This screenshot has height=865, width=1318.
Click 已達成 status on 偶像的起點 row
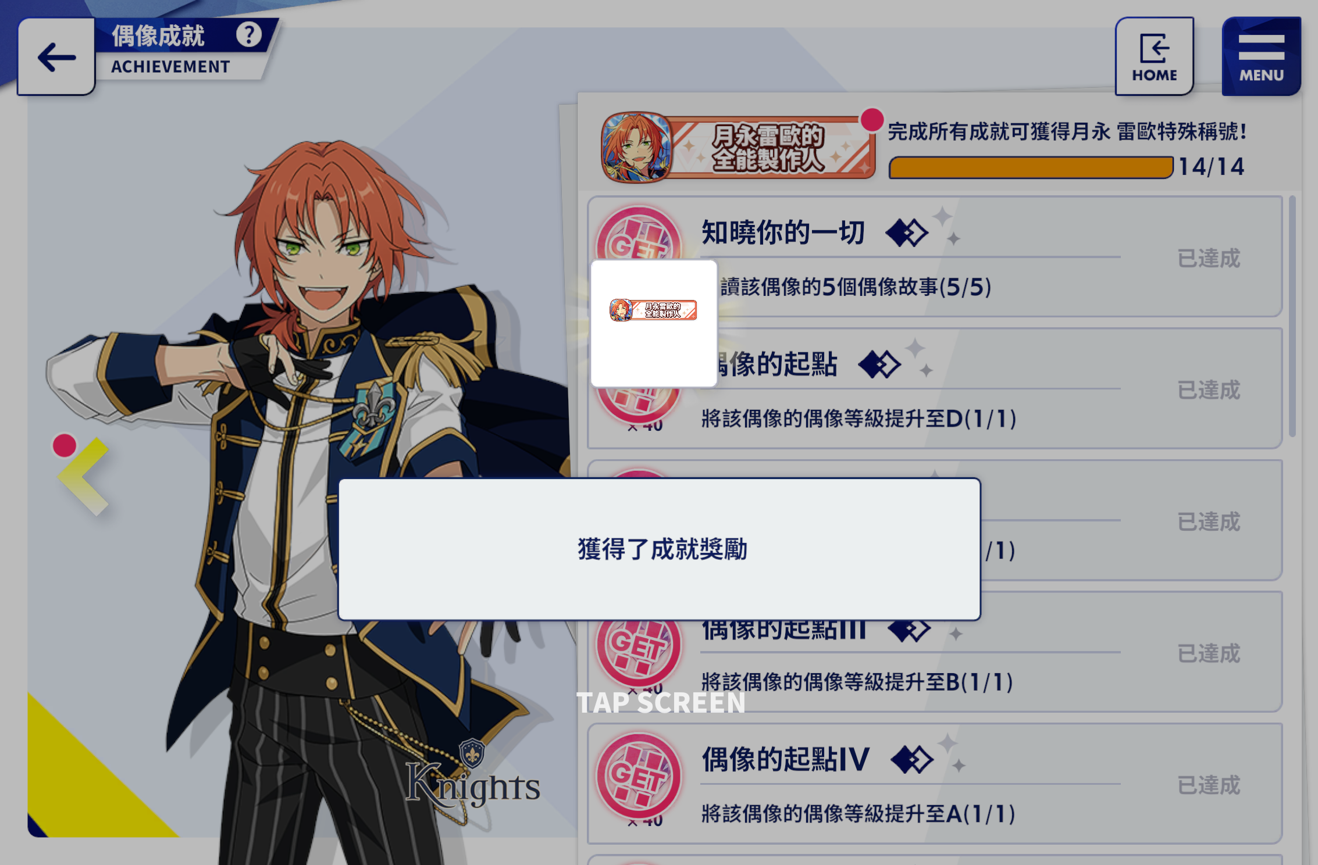(1209, 390)
